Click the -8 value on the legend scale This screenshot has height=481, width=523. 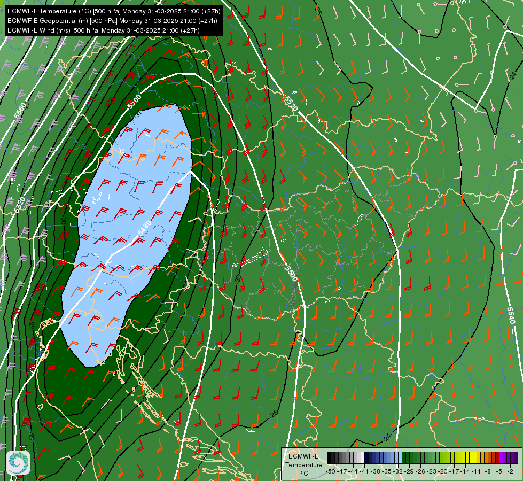[488, 471]
